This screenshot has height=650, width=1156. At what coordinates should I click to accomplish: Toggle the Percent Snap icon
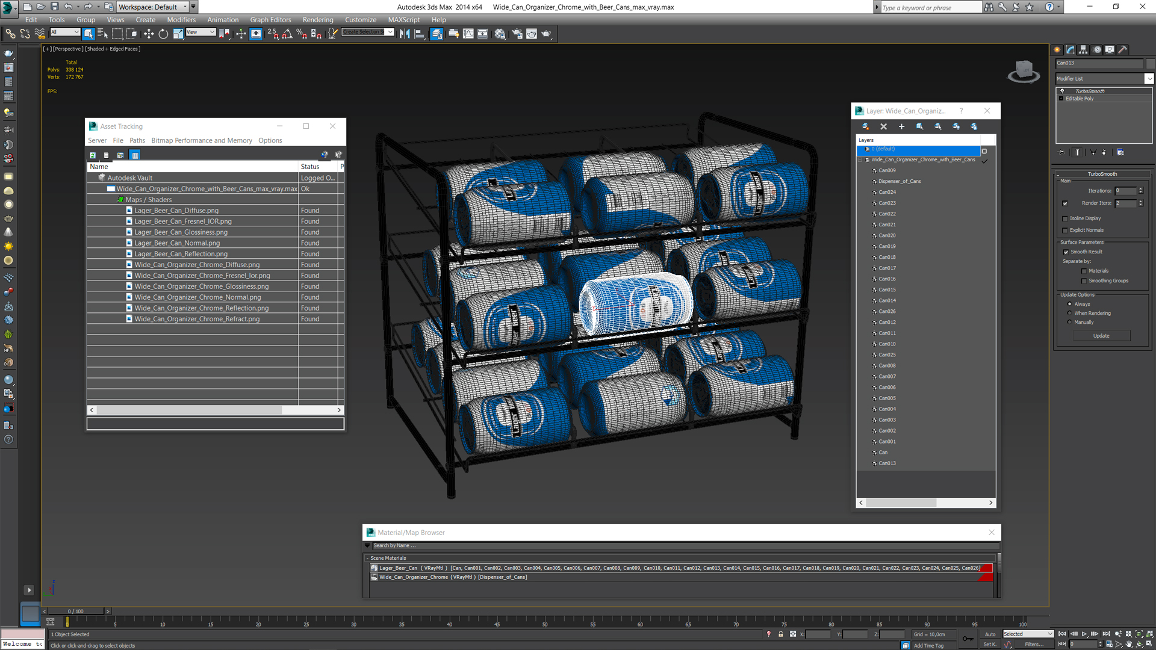point(302,34)
